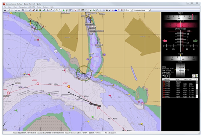Screen dimensions: 203x137
Task: Open the Navigation Mode dropdown
Action: coord(149,10)
